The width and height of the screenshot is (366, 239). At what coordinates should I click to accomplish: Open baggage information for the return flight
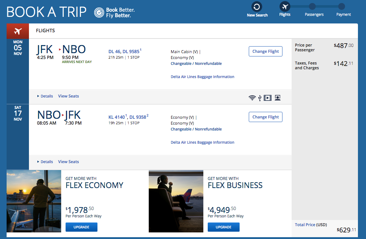202,142
